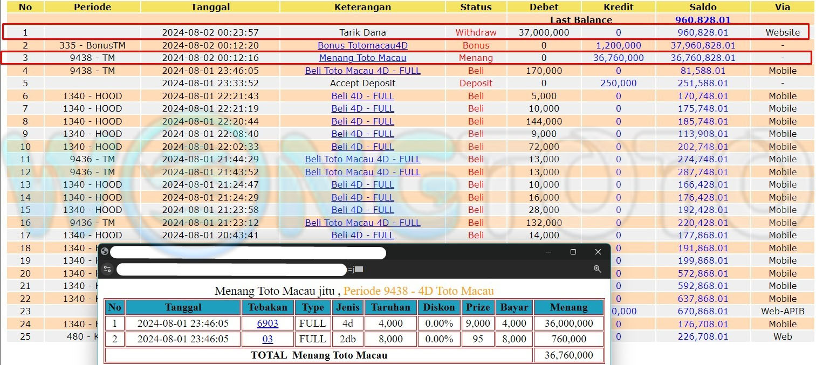This screenshot has height=365, width=816.
Task: Maximize the popup window
Action: point(573,252)
